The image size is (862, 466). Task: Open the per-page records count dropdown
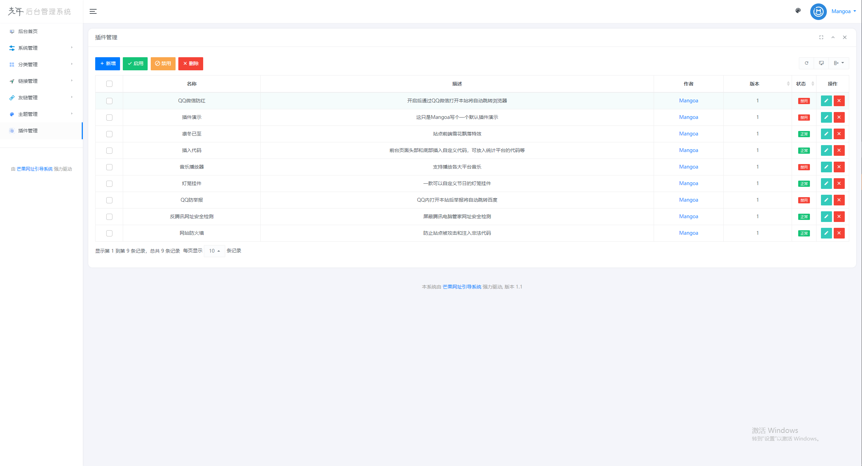click(x=214, y=251)
